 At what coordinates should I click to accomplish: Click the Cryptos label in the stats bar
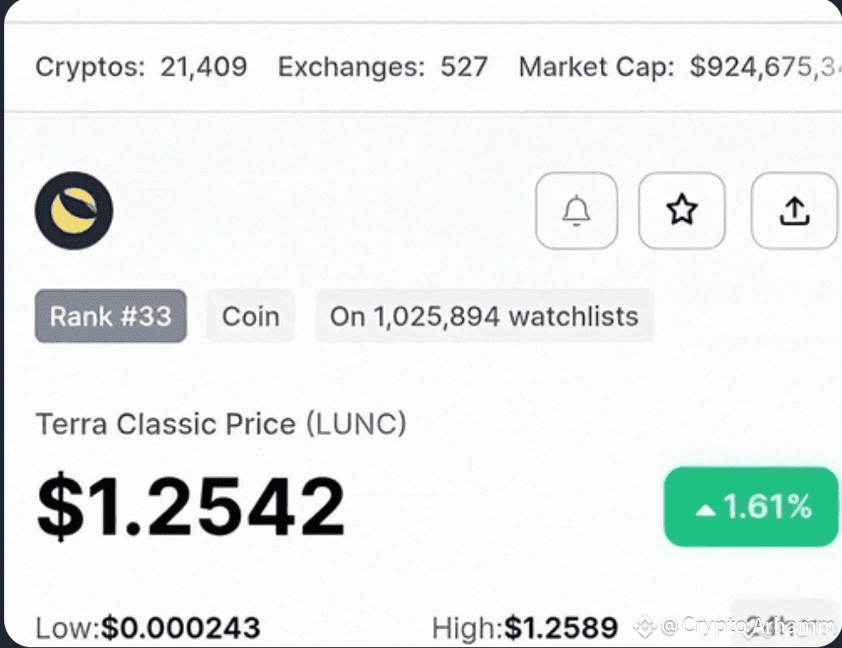coord(90,68)
